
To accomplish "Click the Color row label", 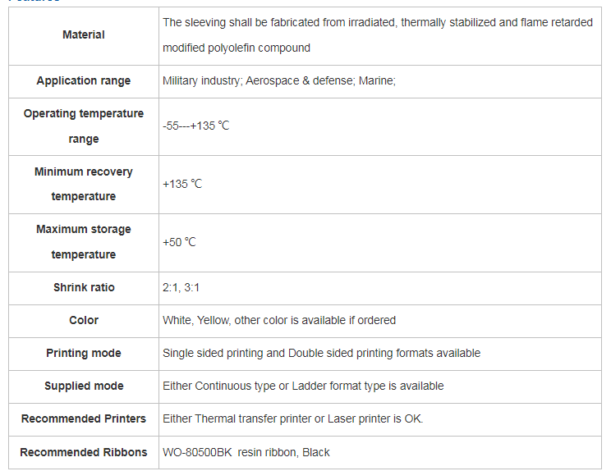I will [x=84, y=320].
